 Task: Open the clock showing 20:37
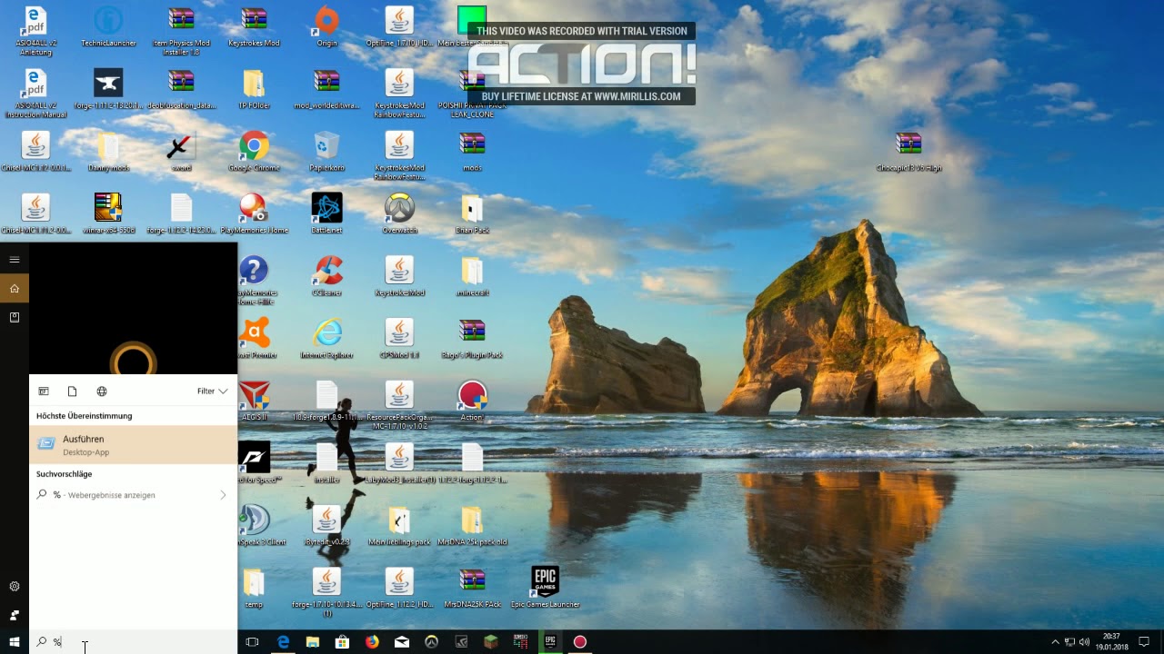pyautogui.click(x=1111, y=642)
